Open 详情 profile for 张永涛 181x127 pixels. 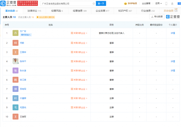(173, 71)
